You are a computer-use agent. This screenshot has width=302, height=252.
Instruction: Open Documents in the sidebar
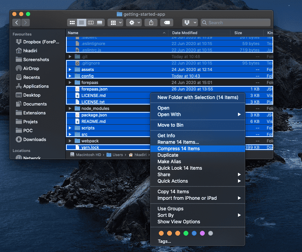tap(31, 104)
